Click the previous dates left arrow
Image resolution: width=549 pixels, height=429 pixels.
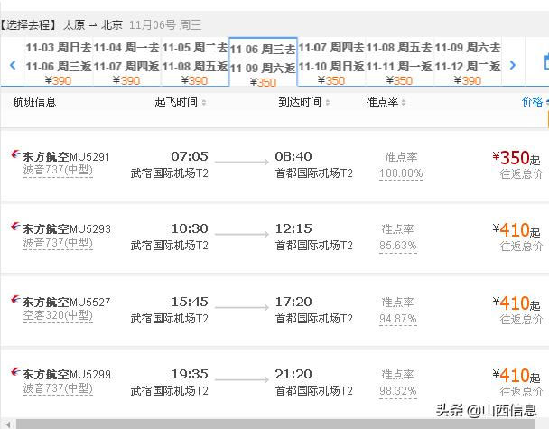13,65
